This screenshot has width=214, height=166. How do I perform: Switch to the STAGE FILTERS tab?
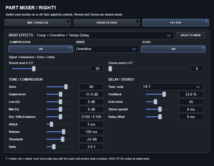[x=107, y=23]
